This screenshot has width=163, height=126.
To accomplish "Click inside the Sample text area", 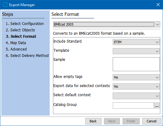I will tap(136, 64).
